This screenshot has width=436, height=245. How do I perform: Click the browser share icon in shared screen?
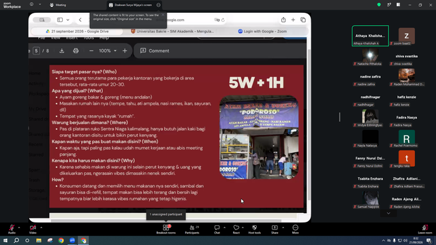pyautogui.click(x=283, y=20)
